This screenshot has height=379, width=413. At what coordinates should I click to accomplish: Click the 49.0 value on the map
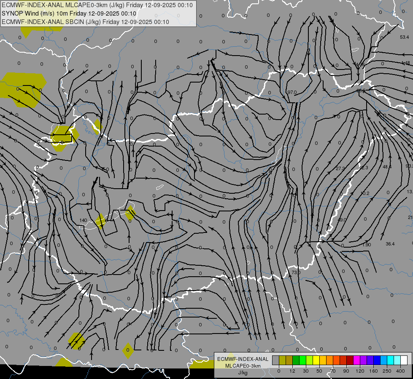click(x=342, y=220)
